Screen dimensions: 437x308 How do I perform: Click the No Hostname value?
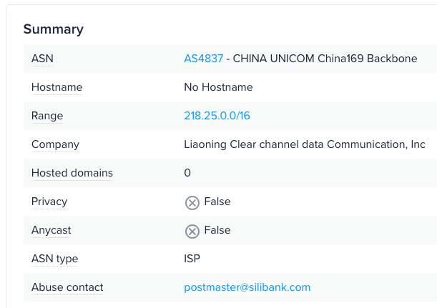pyautogui.click(x=218, y=87)
